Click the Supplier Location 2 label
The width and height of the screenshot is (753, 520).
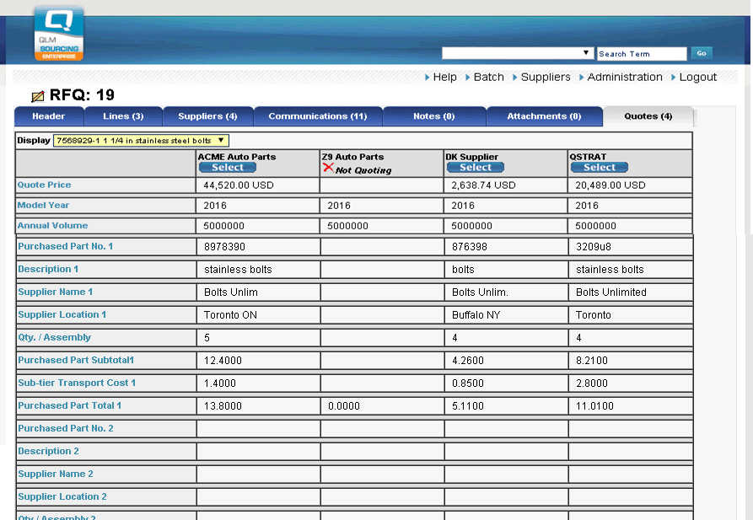click(62, 496)
